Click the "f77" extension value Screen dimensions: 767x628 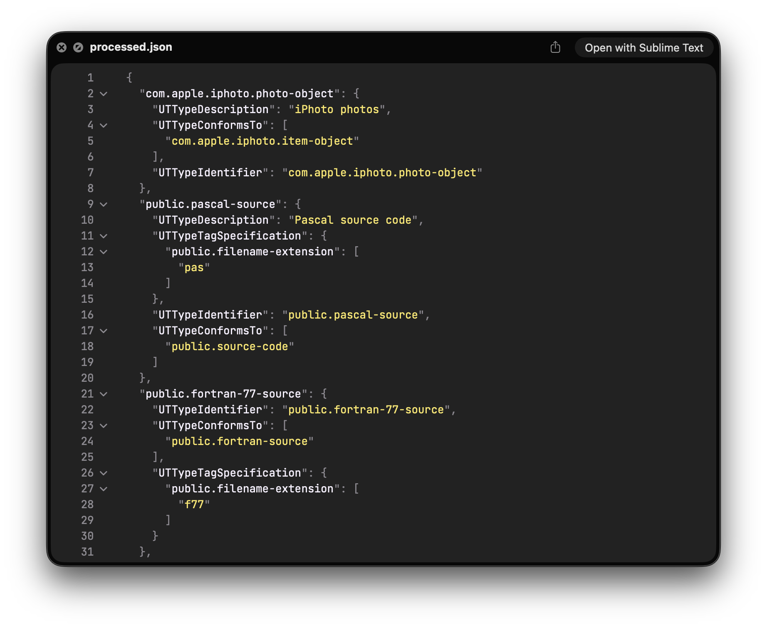(194, 505)
